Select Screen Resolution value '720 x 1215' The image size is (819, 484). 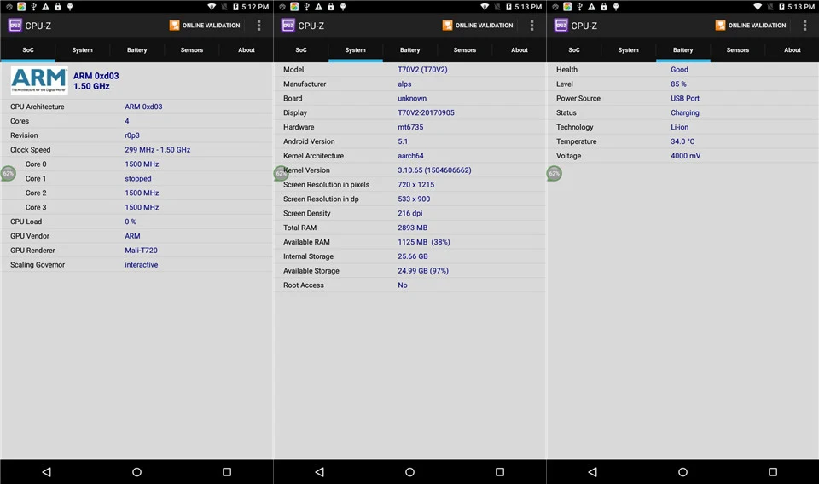coord(415,185)
